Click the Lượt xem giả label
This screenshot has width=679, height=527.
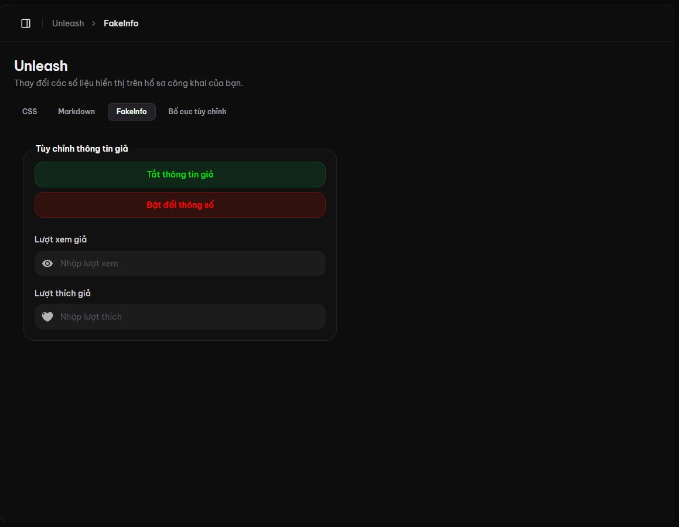point(60,239)
